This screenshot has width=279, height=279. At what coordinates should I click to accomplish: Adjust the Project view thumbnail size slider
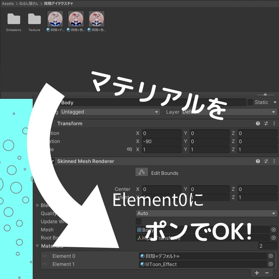(265, 95)
